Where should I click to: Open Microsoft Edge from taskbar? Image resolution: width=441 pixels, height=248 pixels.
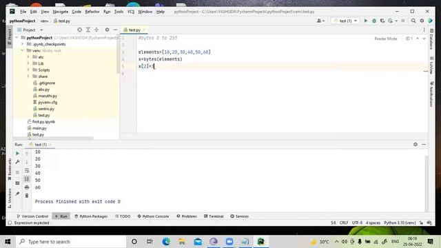tap(166, 242)
